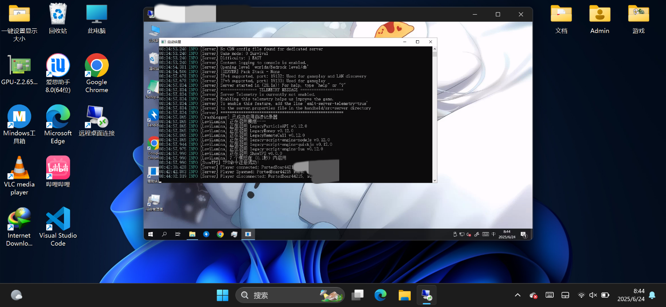The height and width of the screenshot is (307, 666).
Task: Launch the Internet Download Manager shortcut
Action: [20, 227]
